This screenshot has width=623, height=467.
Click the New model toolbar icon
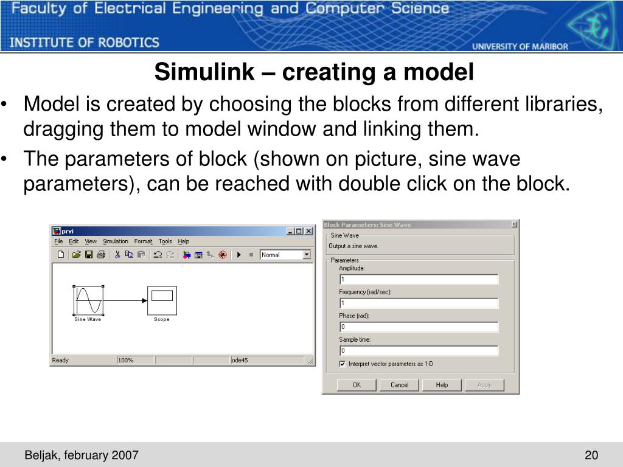coord(61,255)
